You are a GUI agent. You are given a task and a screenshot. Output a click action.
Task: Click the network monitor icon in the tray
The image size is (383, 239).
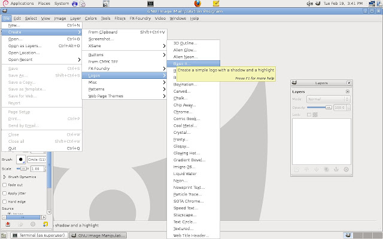[372, 4]
